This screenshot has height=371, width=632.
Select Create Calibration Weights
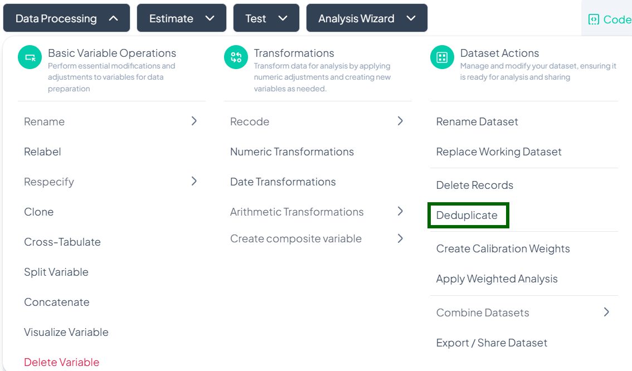tap(503, 248)
